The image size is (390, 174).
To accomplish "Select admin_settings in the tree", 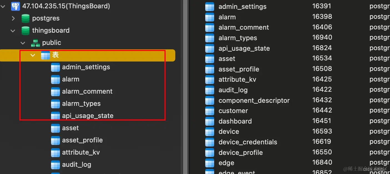I will (86, 67).
